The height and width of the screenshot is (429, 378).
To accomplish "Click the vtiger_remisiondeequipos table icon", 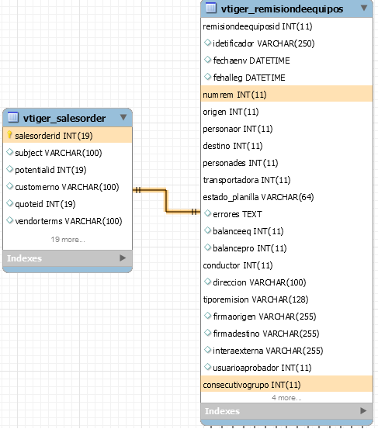I will (211, 8).
